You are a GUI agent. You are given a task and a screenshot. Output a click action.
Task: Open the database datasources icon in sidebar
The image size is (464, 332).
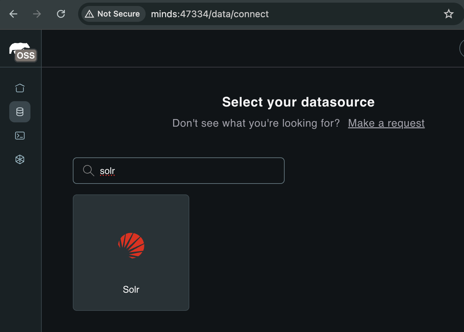tap(20, 112)
